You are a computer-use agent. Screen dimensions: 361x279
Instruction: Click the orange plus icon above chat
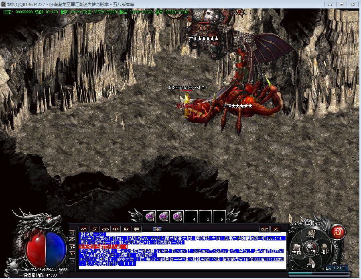click(x=157, y=229)
